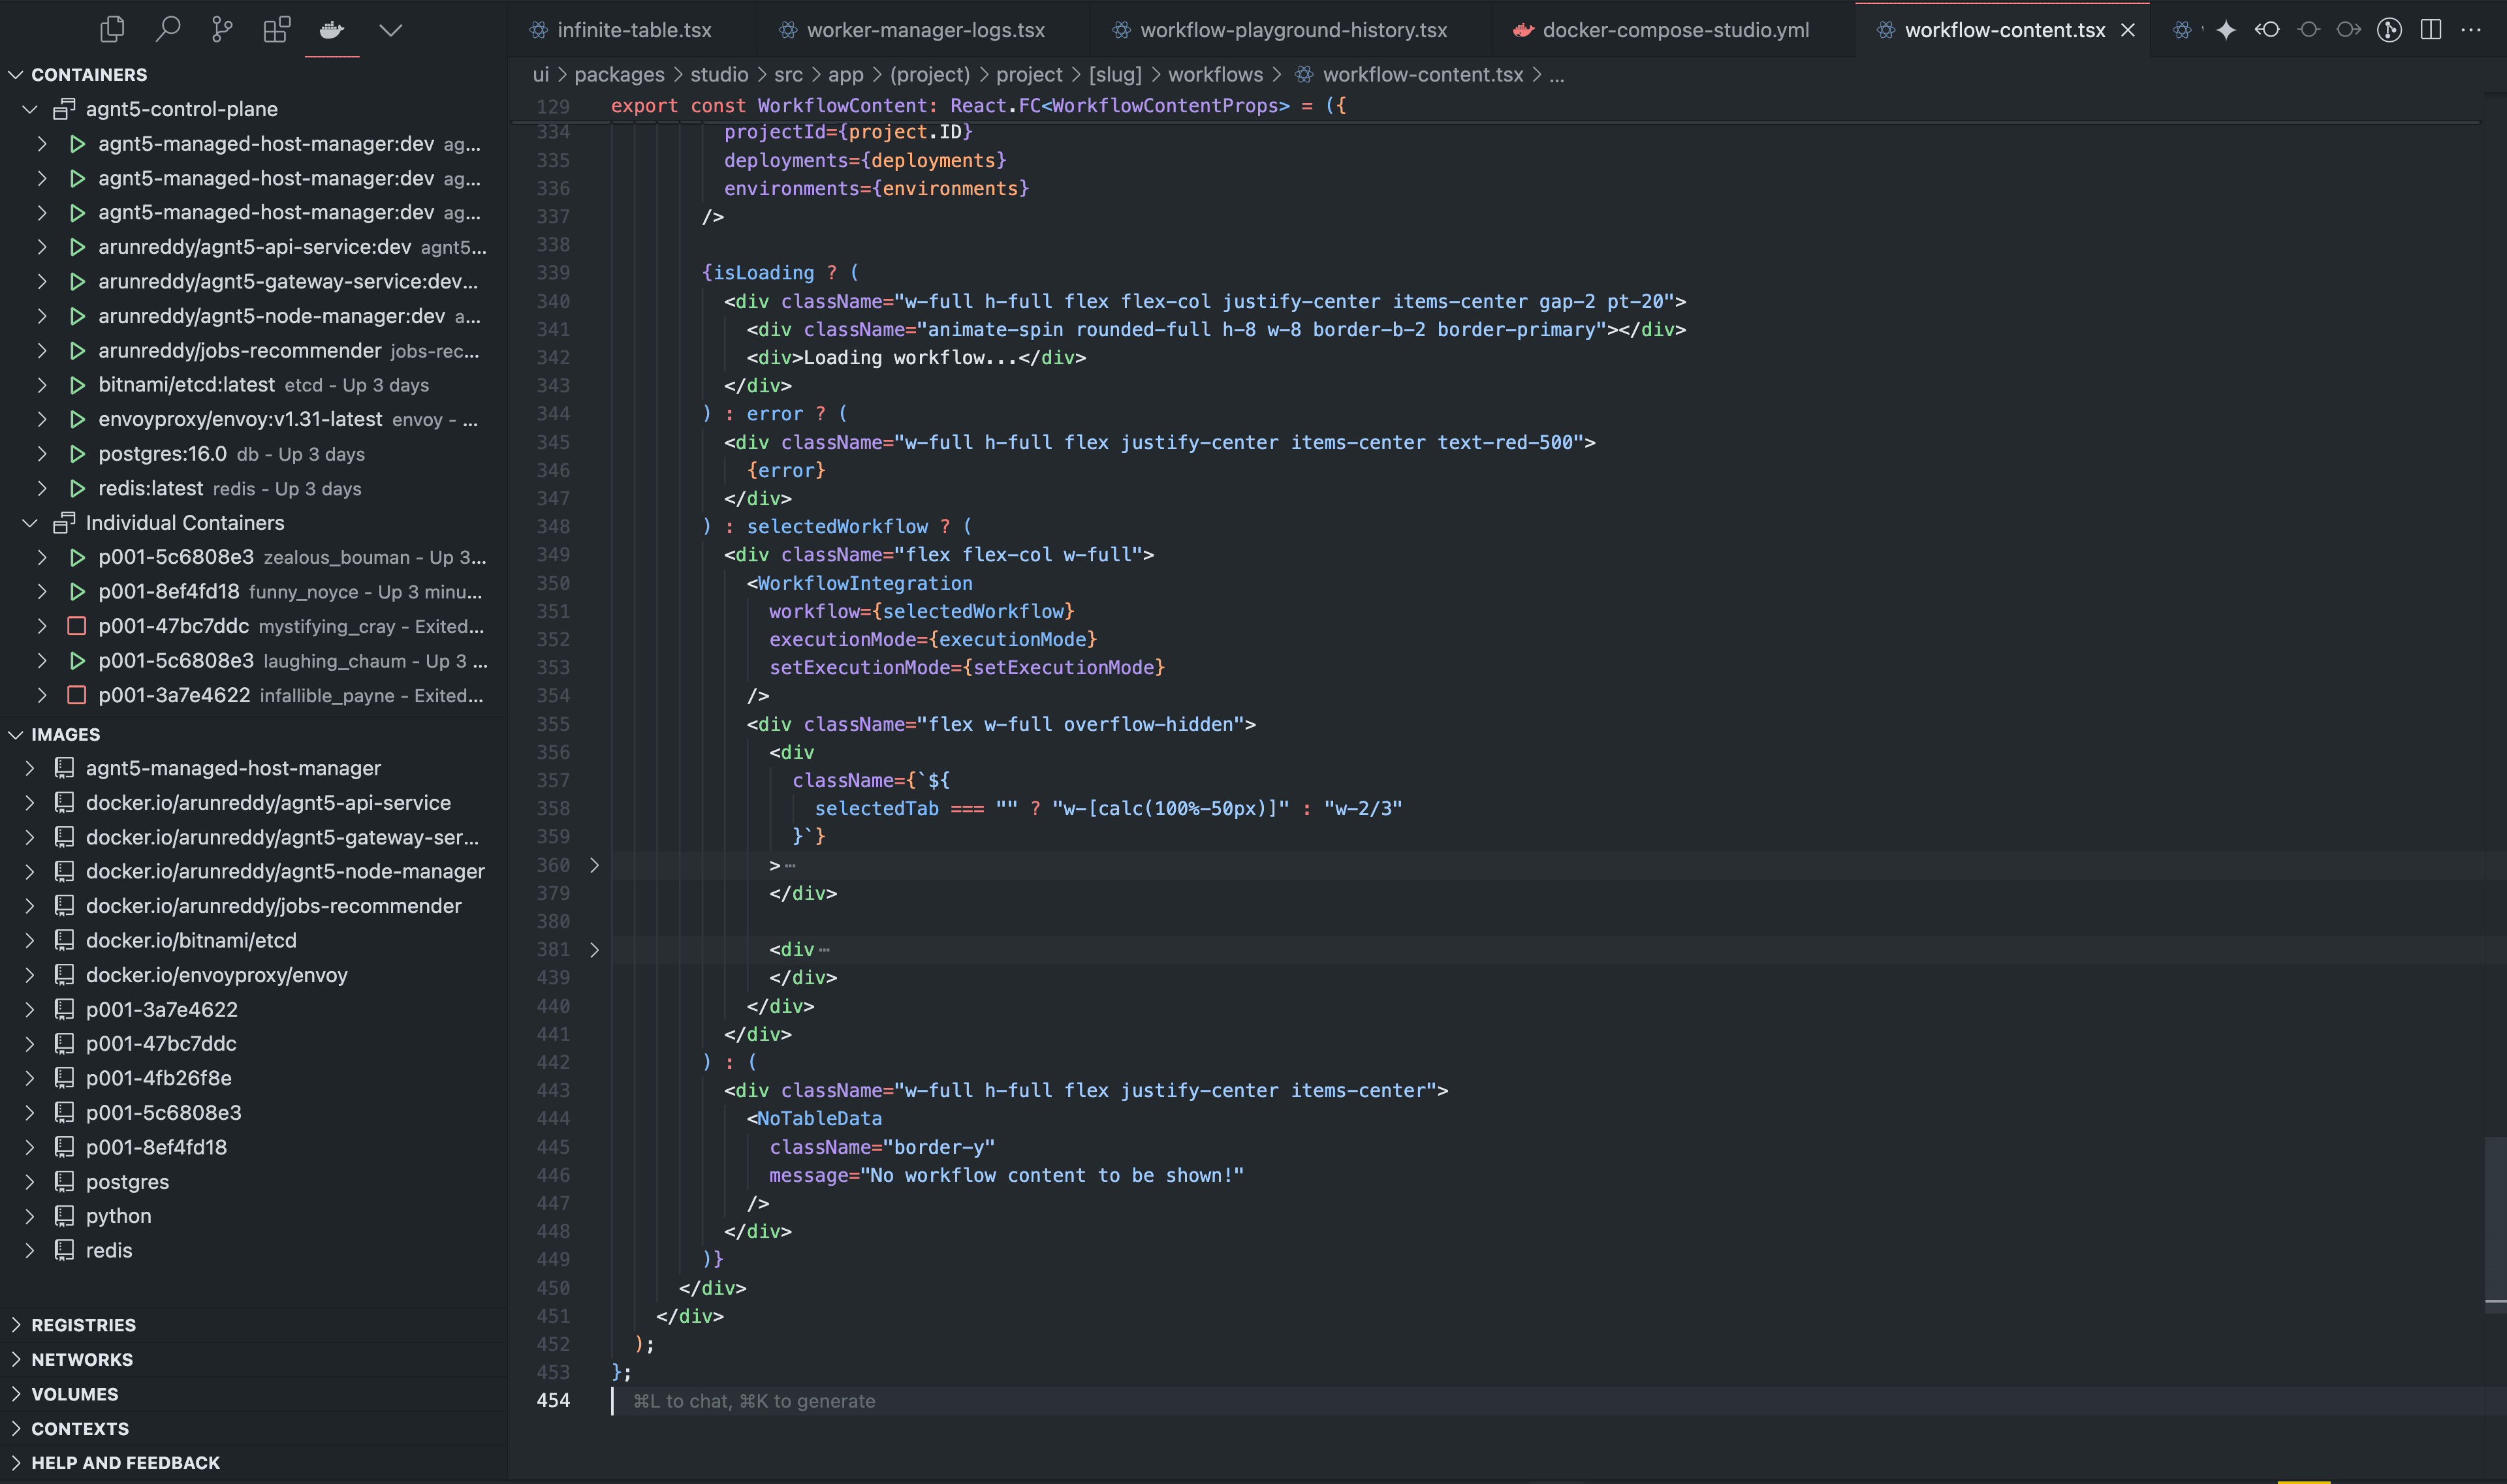This screenshot has width=2507, height=1484.
Task: Click running icon of postgres:16.0 container
Action: click(77, 454)
